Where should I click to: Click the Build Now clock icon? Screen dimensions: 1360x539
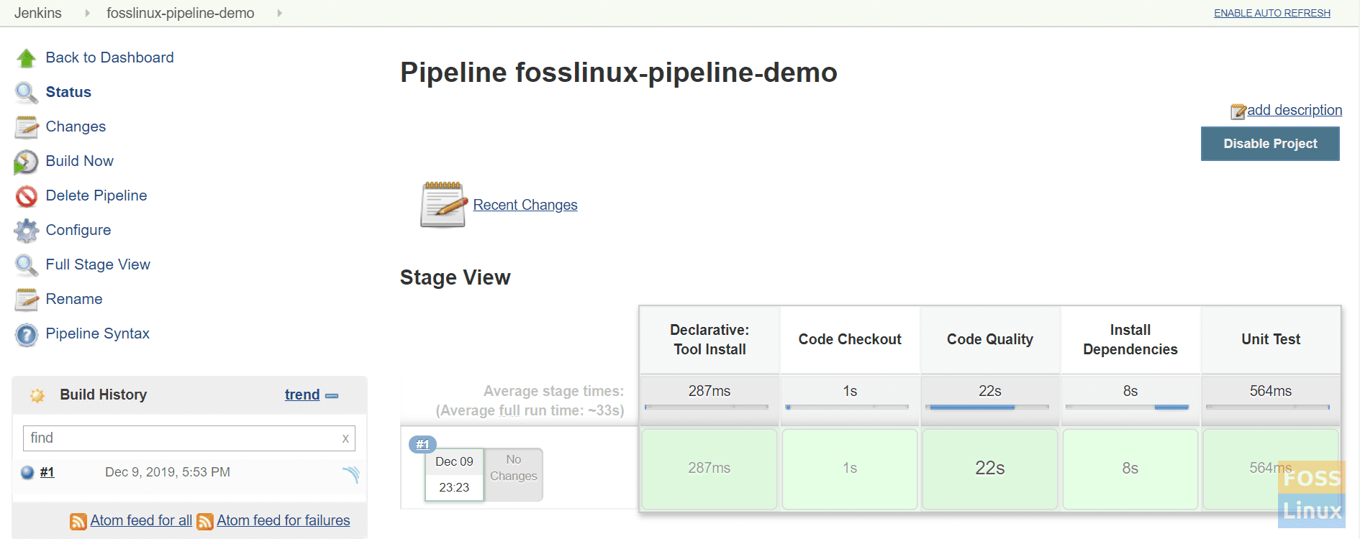27,162
